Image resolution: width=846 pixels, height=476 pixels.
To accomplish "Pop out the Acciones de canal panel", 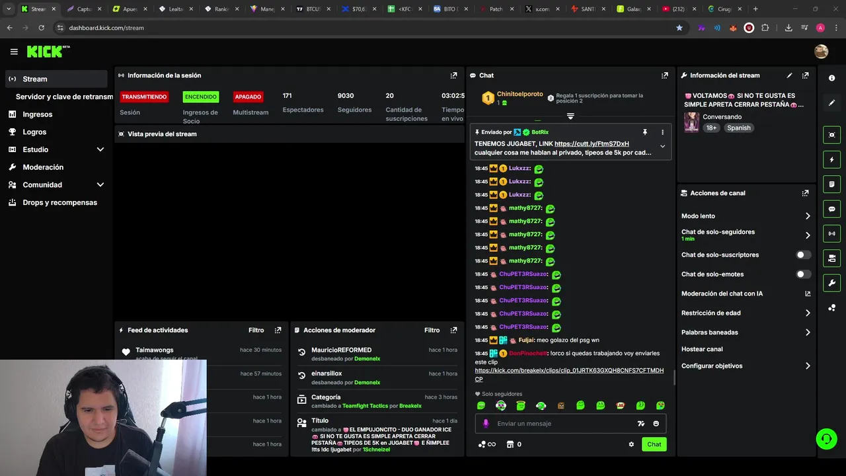I will click(x=805, y=193).
